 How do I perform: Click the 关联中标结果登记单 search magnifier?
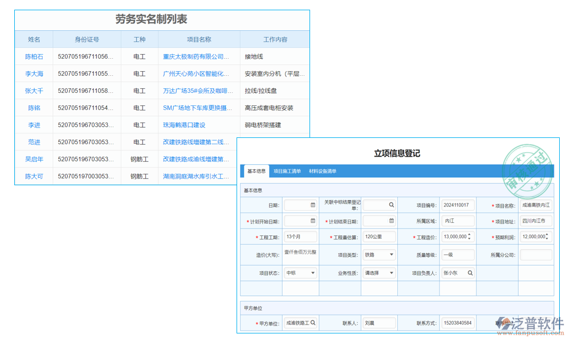coord(391,204)
